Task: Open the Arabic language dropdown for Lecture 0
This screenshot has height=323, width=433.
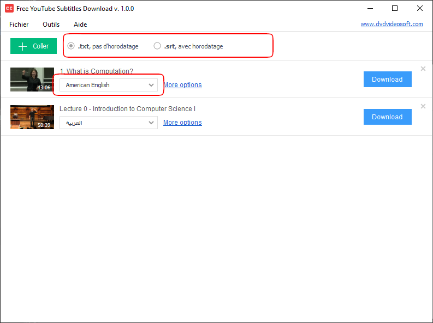Action: [x=109, y=123]
